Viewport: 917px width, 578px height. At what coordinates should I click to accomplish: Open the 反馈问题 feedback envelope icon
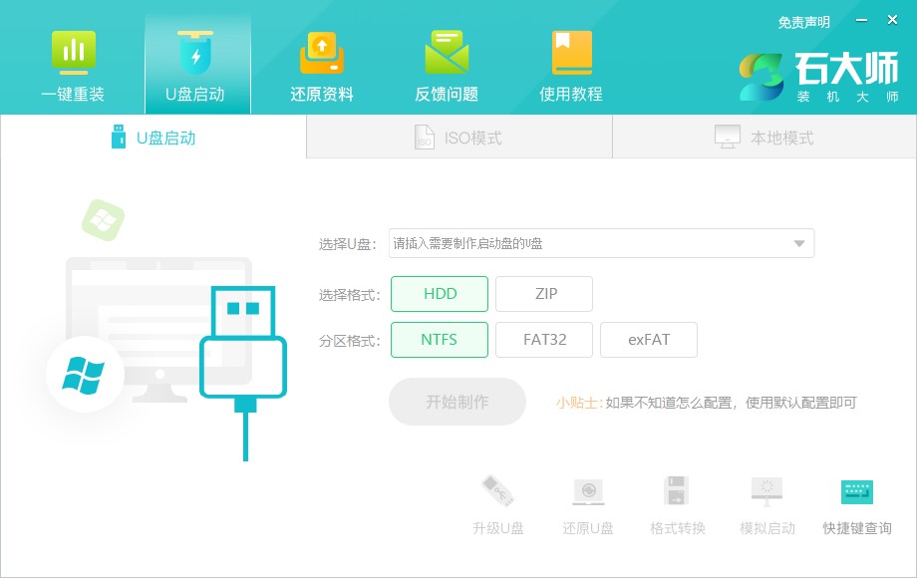click(447, 53)
